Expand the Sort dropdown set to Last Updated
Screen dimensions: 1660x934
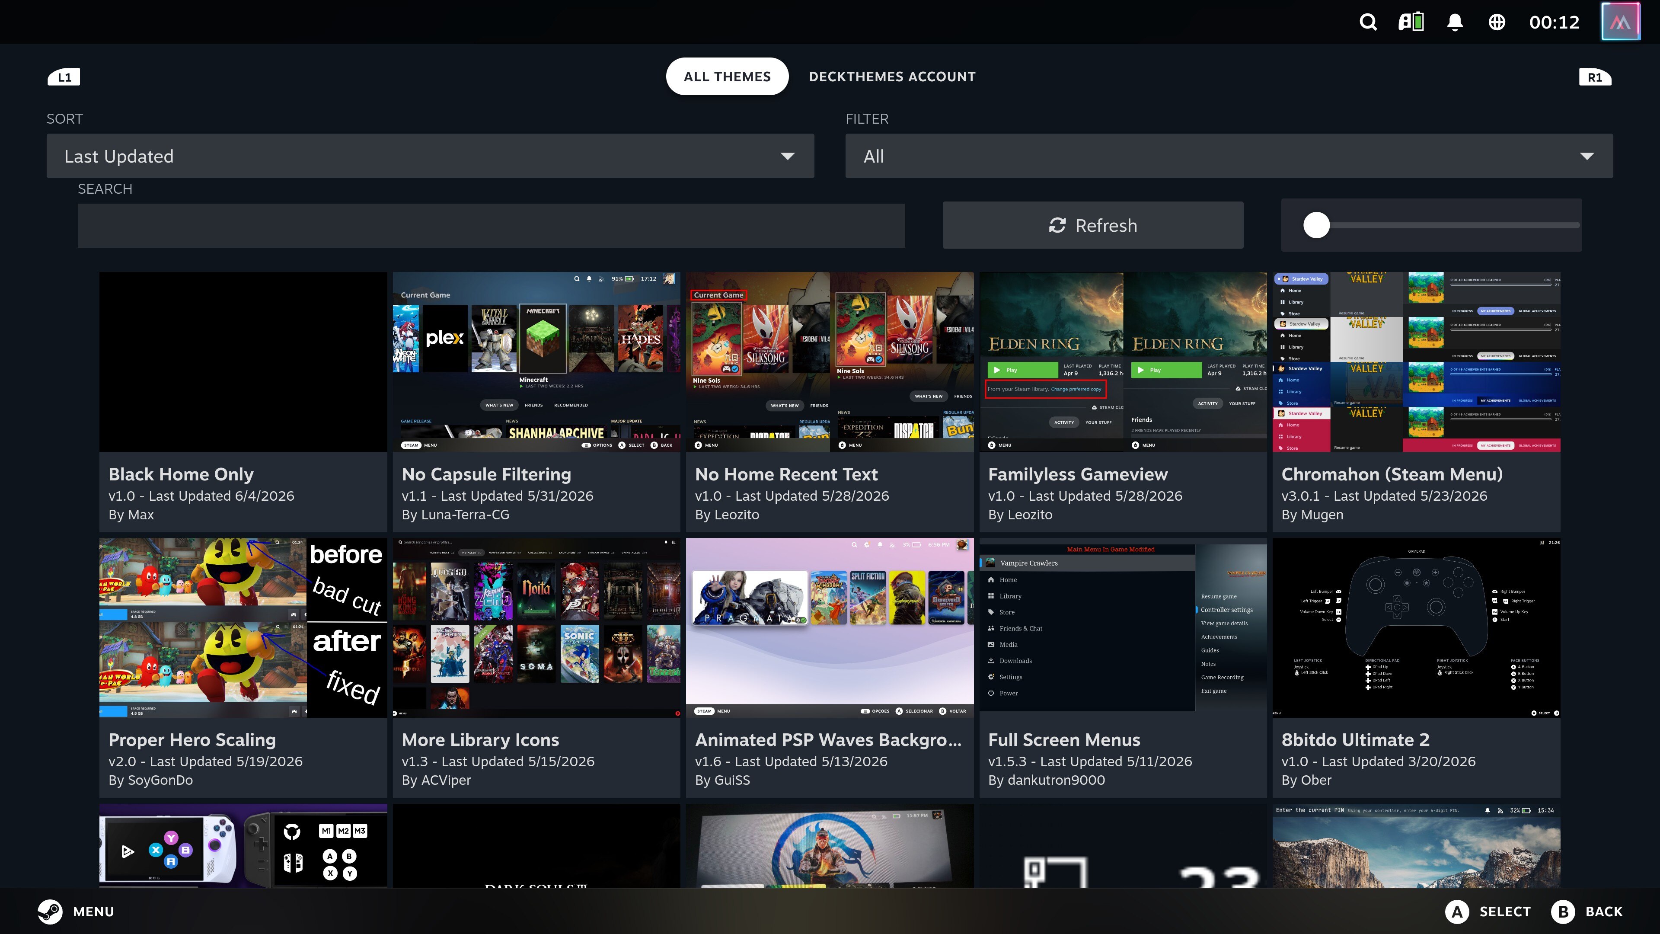(x=430, y=156)
